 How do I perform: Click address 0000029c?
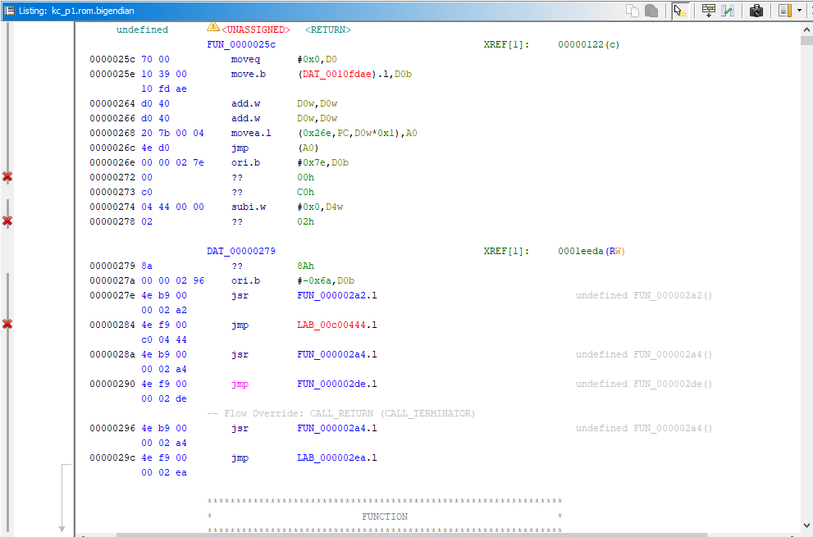(112, 457)
